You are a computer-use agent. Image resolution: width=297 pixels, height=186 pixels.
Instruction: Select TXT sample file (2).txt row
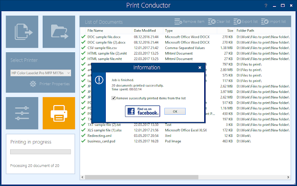pos(185,124)
